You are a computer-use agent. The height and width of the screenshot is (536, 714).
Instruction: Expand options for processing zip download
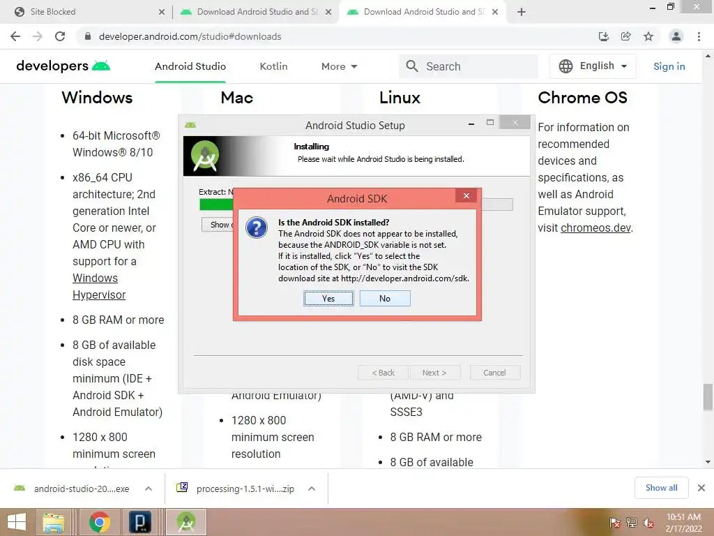(312, 489)
